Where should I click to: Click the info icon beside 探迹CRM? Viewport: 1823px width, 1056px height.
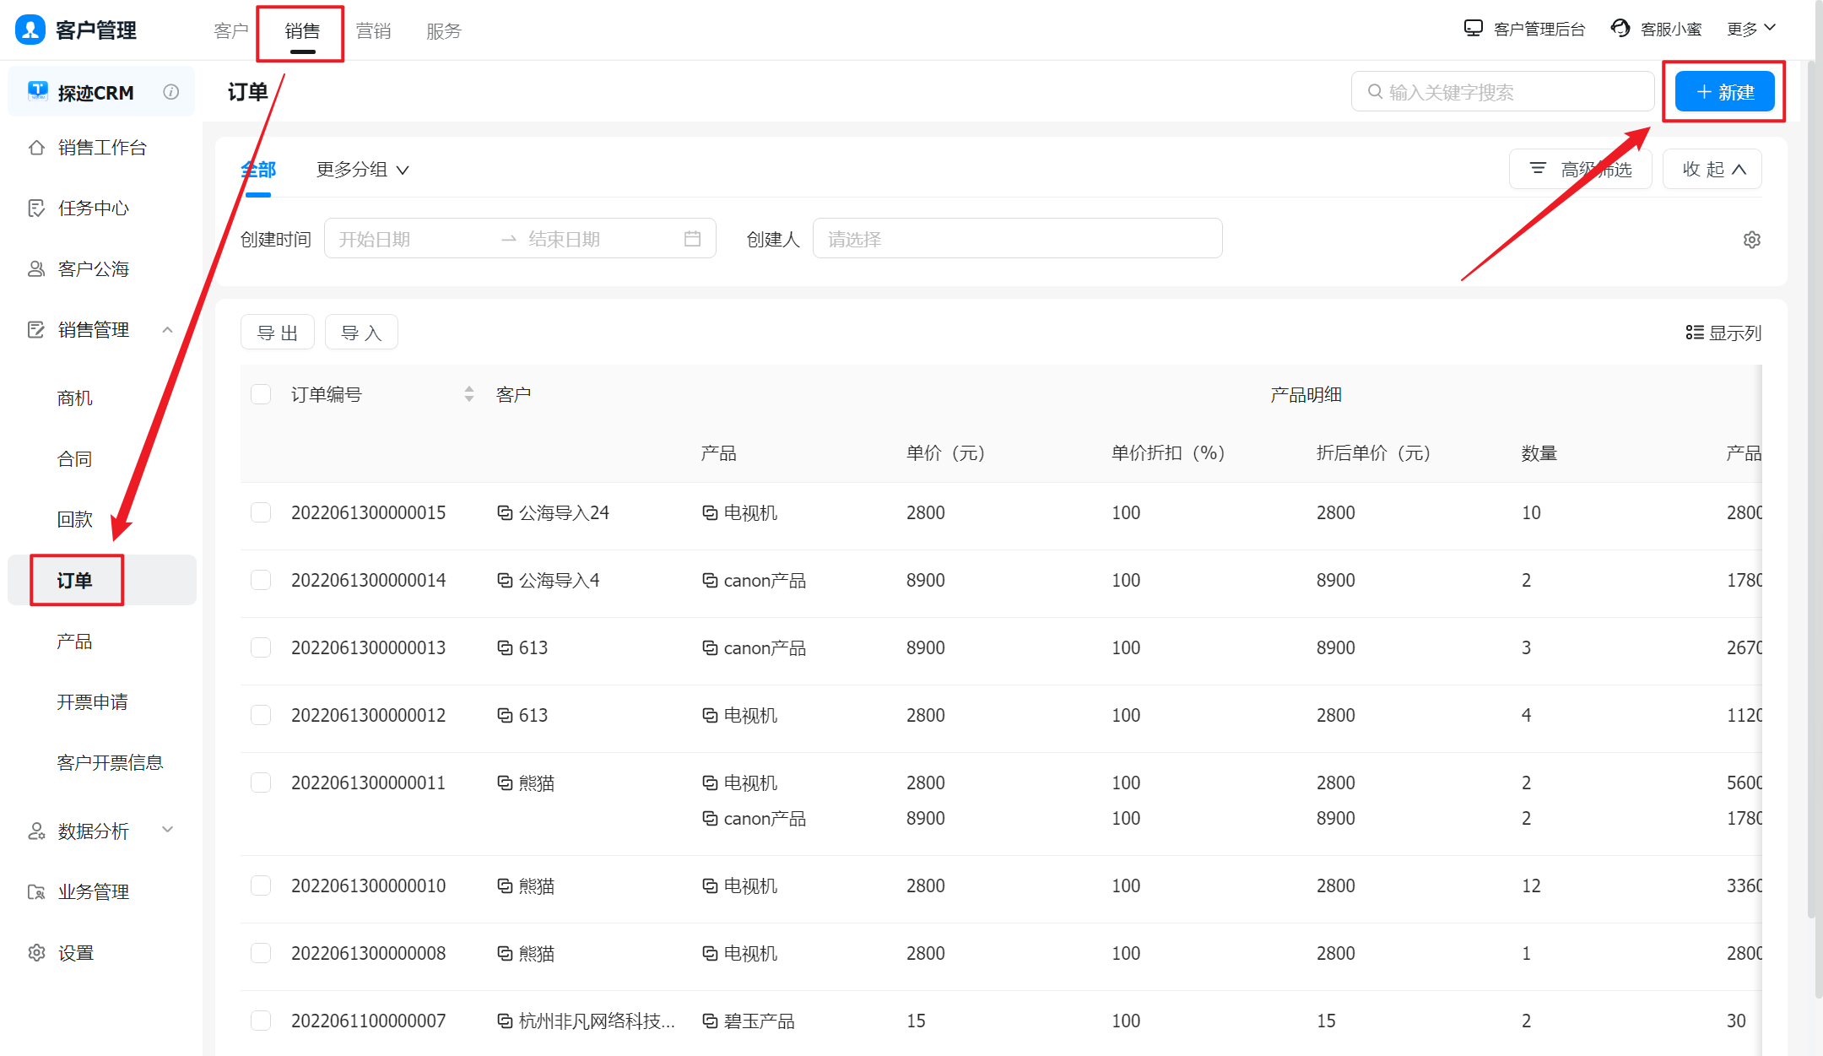171,92
